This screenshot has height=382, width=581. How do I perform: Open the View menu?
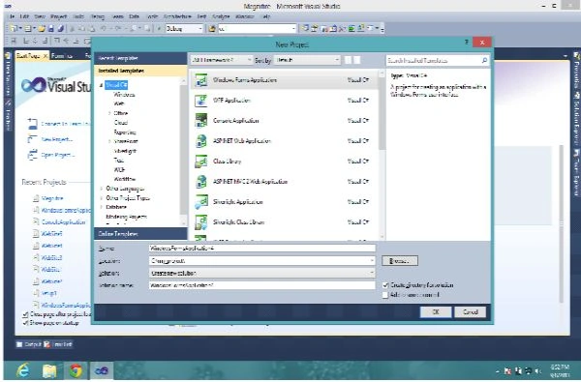[40, 16]
